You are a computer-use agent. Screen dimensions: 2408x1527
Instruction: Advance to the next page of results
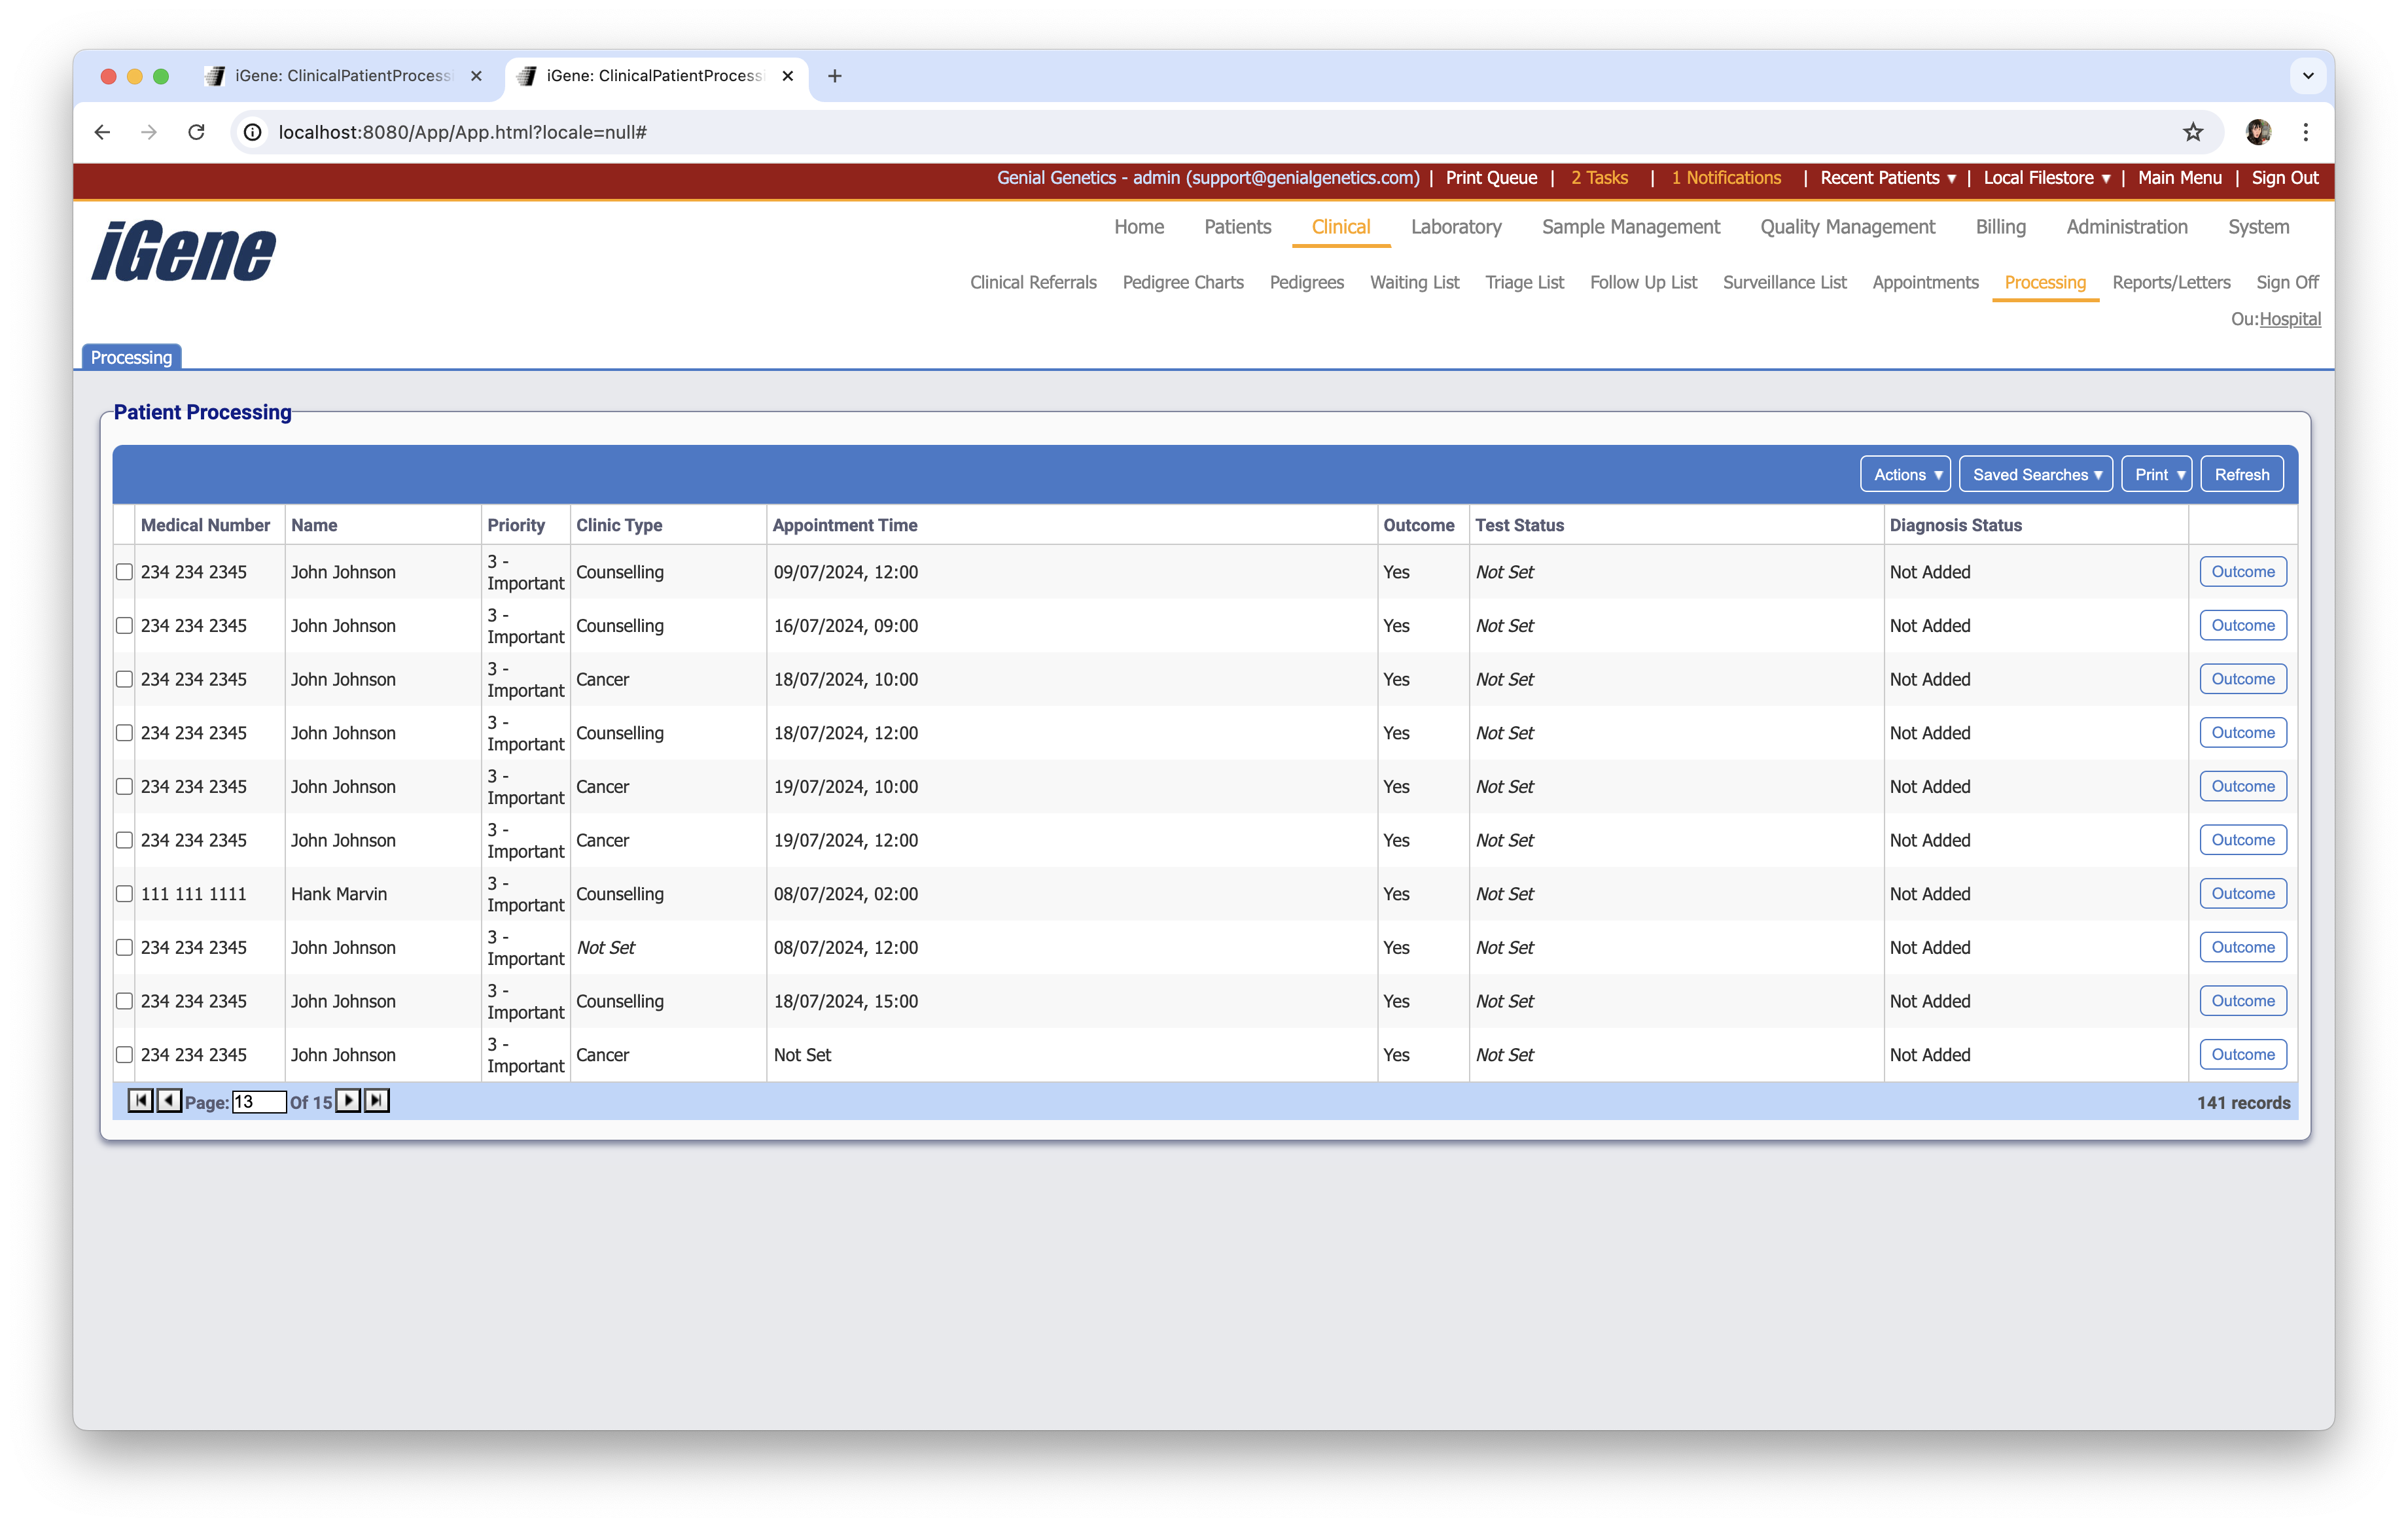point(348,1101)
